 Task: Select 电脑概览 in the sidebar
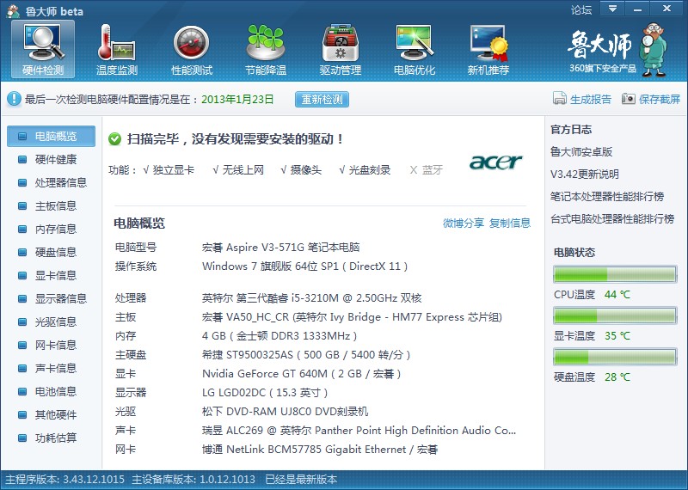(51, 136)
